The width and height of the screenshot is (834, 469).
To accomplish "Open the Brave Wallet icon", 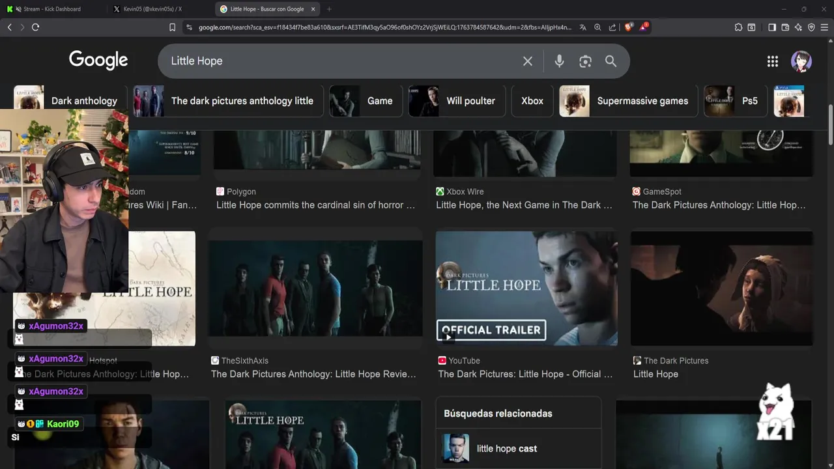I will click(785, 27).
